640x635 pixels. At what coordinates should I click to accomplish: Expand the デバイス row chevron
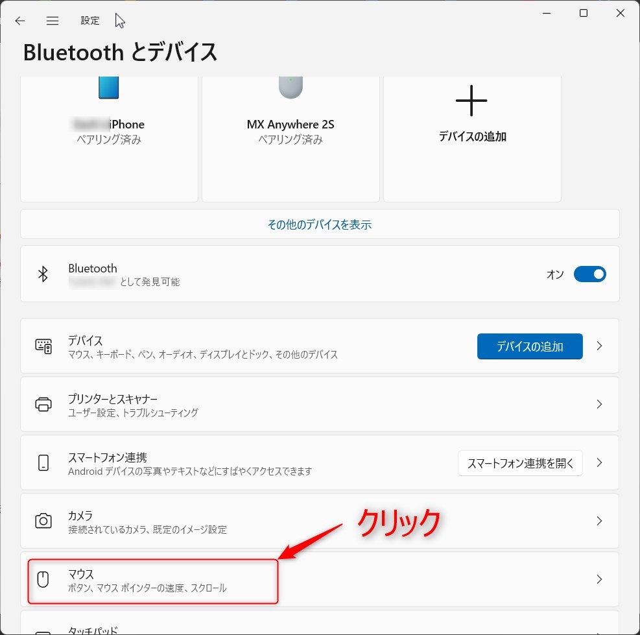click(x=599, y=346)
